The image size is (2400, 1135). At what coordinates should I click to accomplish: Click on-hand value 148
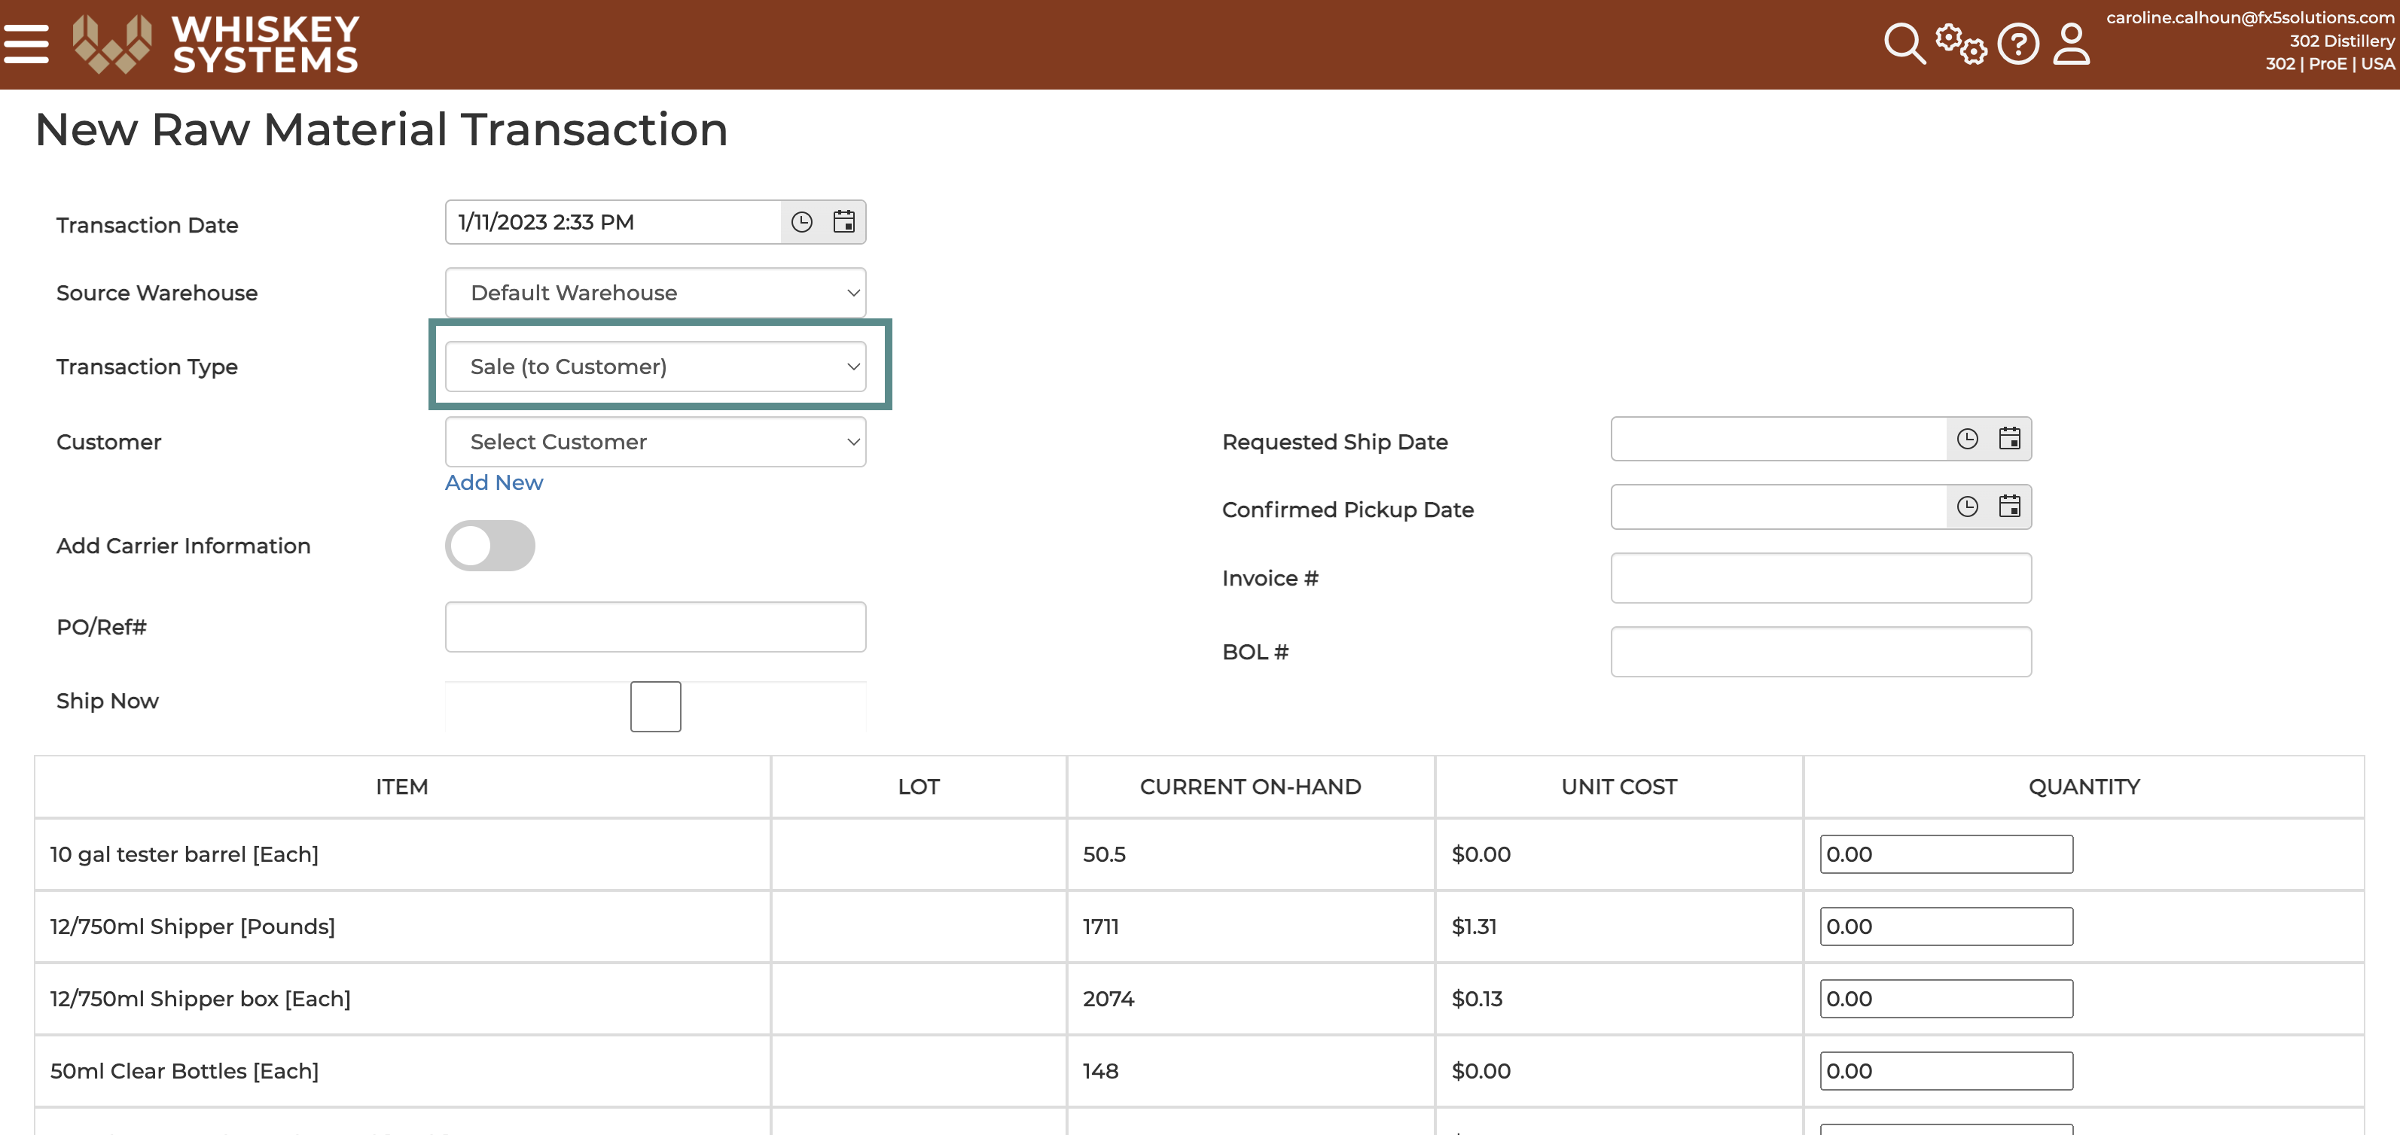click(x=1100, y=1071)
